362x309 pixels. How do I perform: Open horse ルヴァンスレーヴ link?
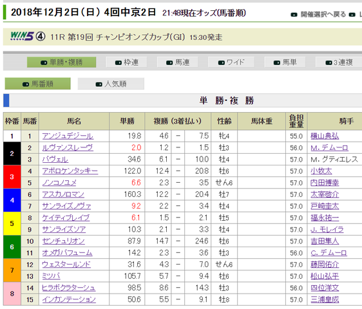click(x=68, y=147)
